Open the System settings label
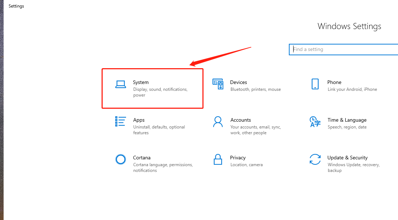Screen dimensions: 398x220 coord(140,82)
